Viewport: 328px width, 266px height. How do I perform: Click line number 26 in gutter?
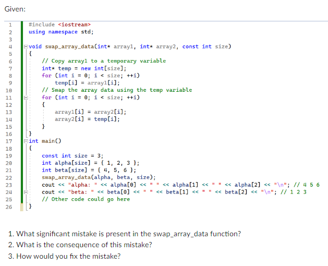coord(9,207)
